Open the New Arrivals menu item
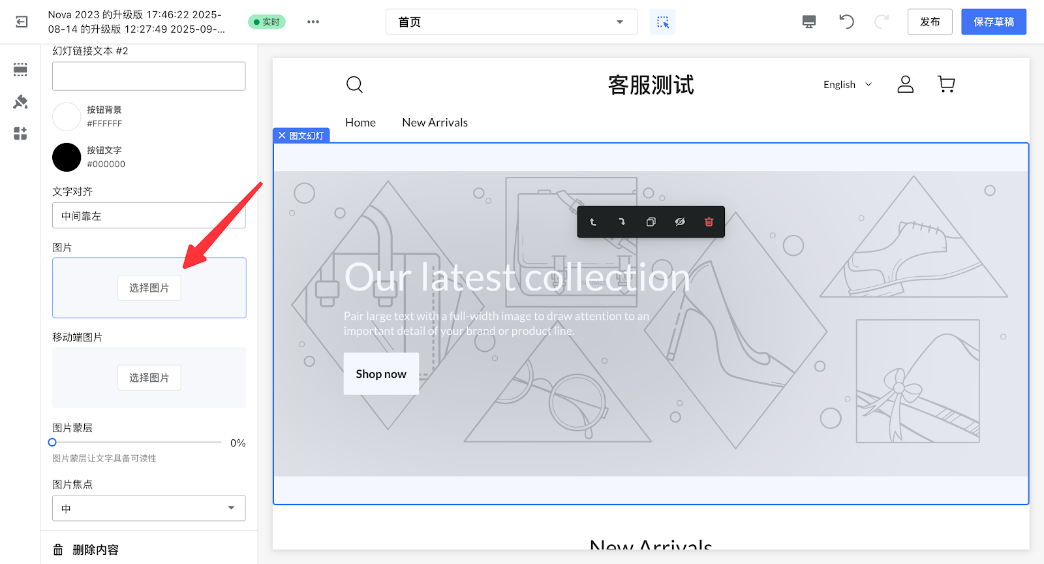The width and height of the screenshot is (1044, 564). 435,123
